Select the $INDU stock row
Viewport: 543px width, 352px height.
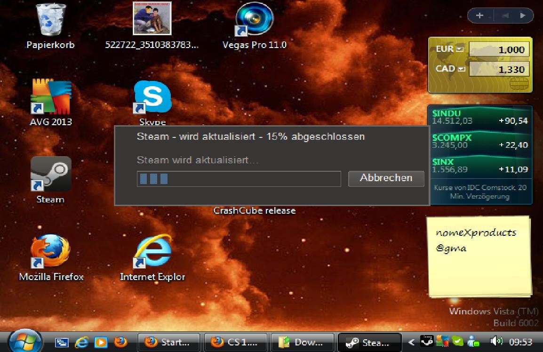480,118
